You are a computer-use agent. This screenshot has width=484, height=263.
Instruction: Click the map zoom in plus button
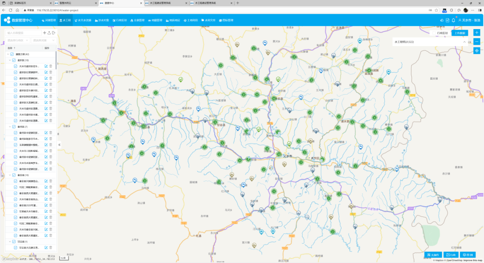476,33
